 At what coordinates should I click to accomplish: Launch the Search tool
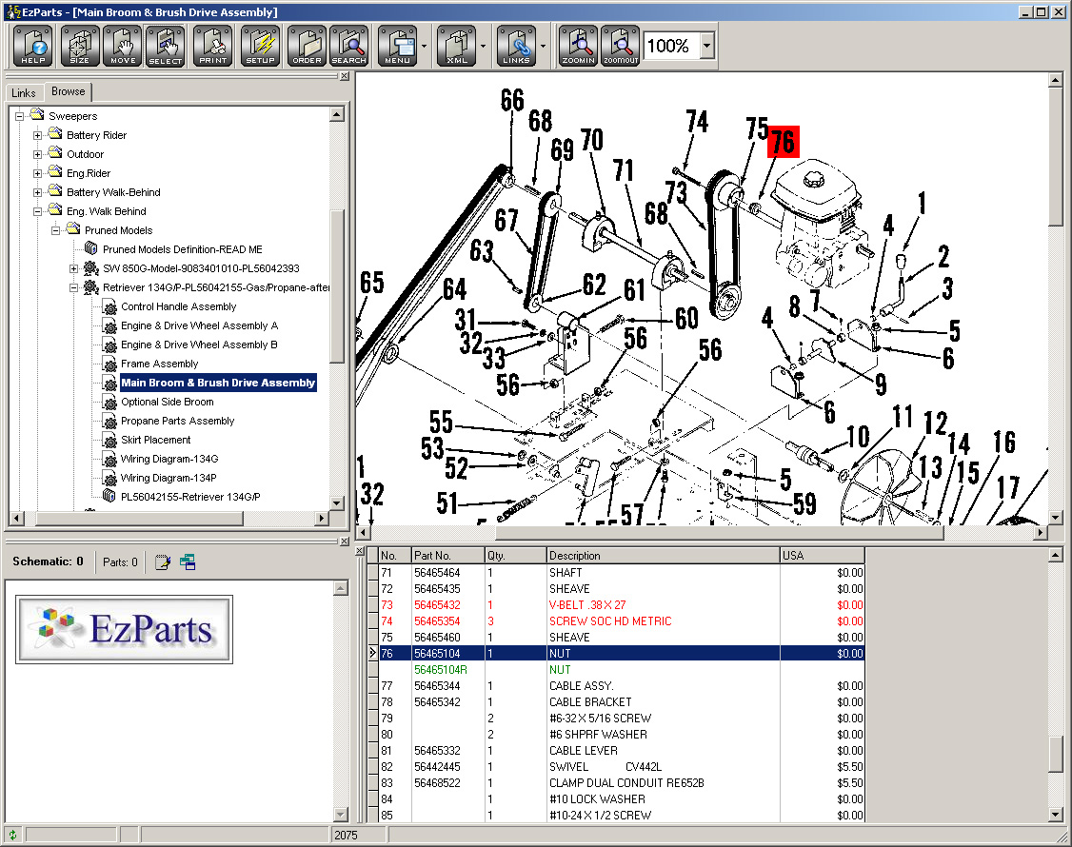(x=349, y=46)
